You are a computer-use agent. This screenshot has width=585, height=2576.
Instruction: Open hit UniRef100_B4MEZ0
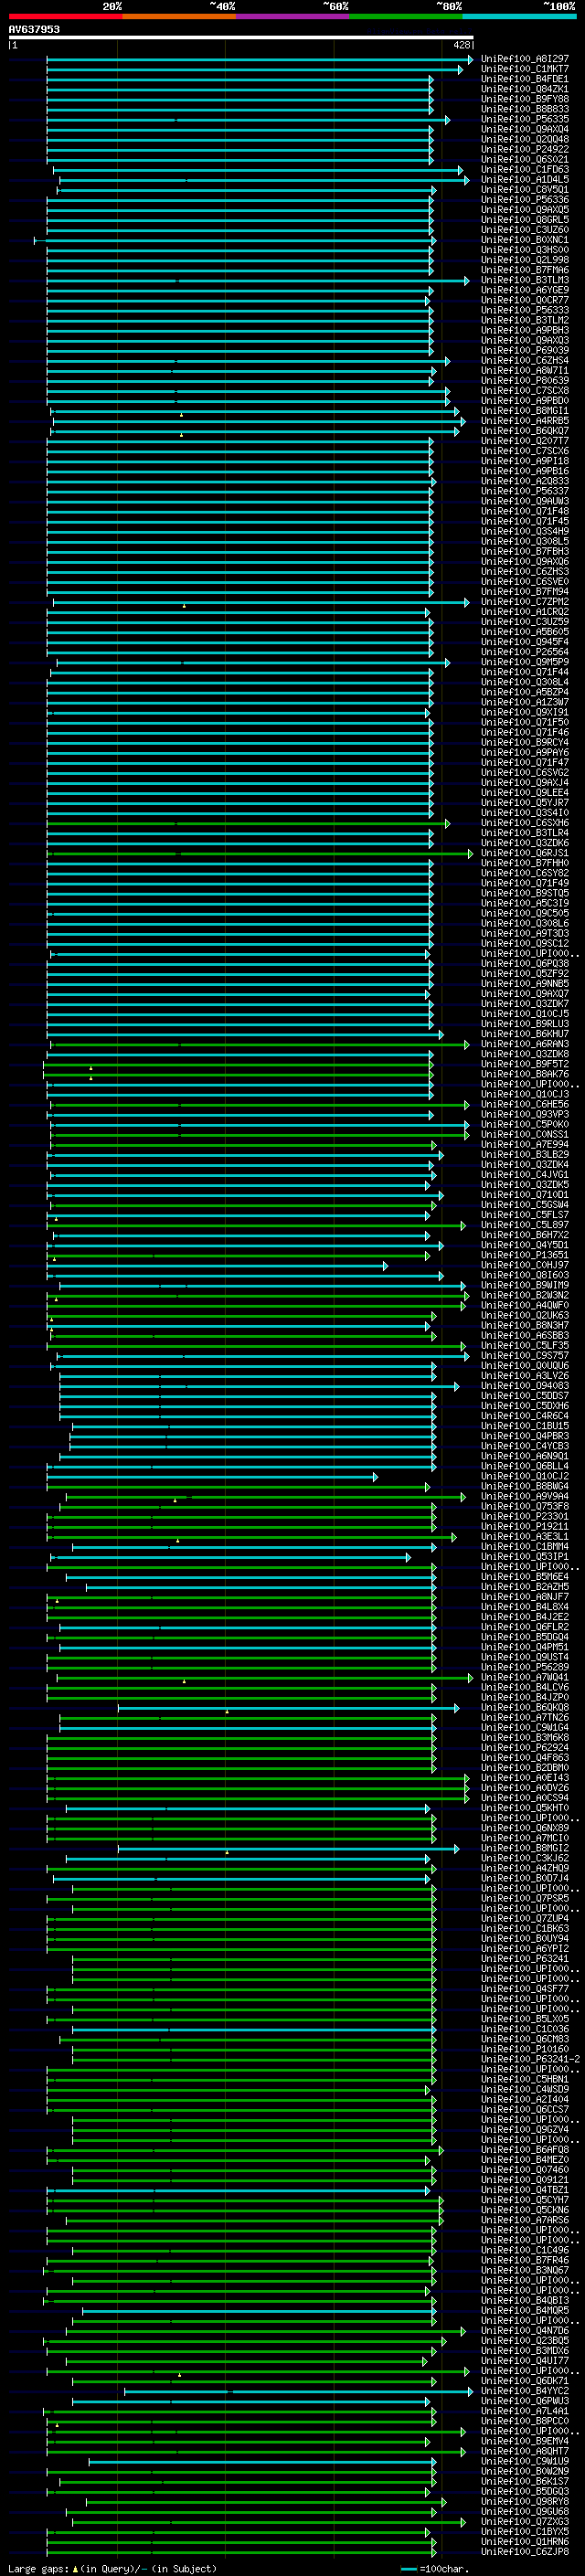[x=524, y=2159]
